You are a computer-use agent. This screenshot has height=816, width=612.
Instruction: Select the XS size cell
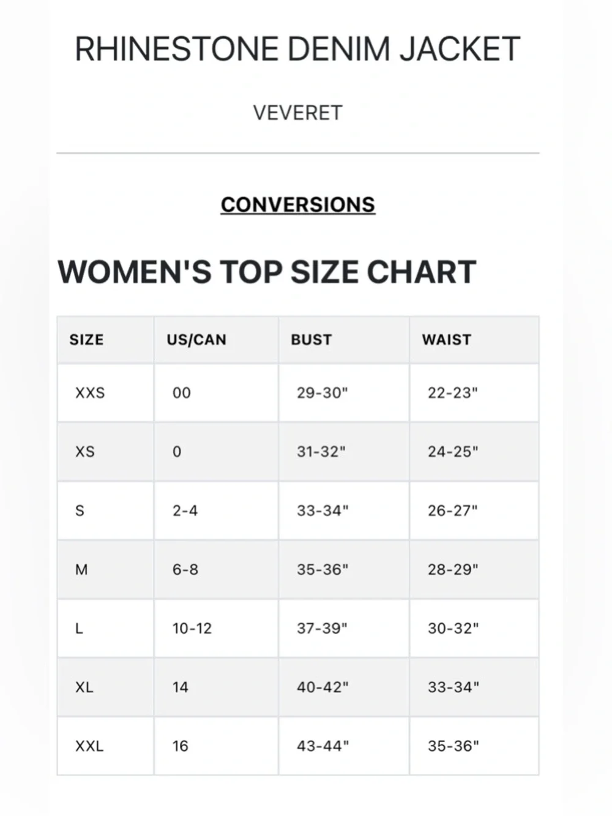pos(105,452)
